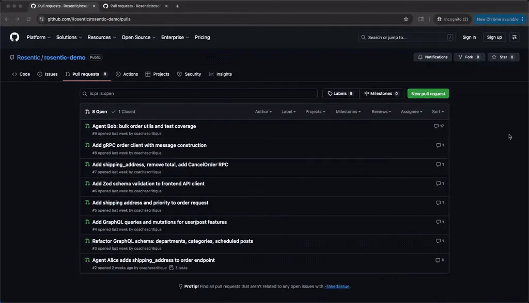
Task: Open the Reviews filter dropdown
Action: (x=381, y=112)
